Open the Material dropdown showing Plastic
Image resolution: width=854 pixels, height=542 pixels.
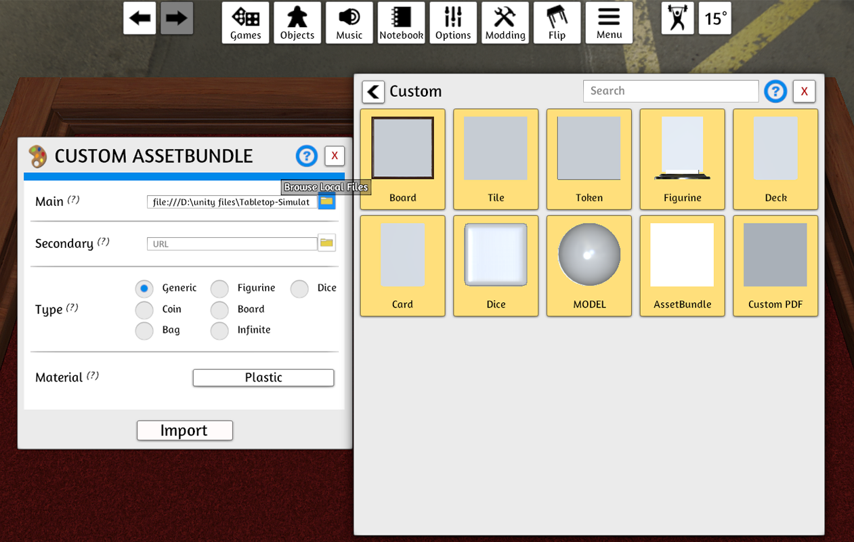(x=263, y=377)
